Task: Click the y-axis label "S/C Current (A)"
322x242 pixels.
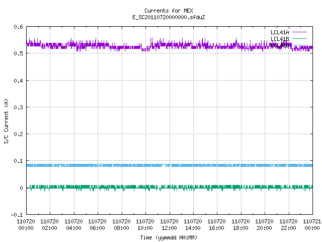Action: [x=7, y=122]
